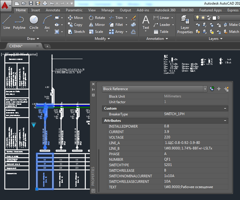Toggle PICKADD value in Properties palette
240x200 pixels.
click(212, 89)
